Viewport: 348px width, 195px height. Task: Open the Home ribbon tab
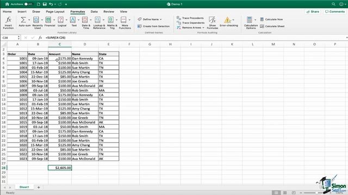[7, 11]
